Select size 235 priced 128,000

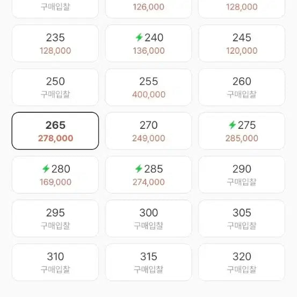(x=55, y=44)
